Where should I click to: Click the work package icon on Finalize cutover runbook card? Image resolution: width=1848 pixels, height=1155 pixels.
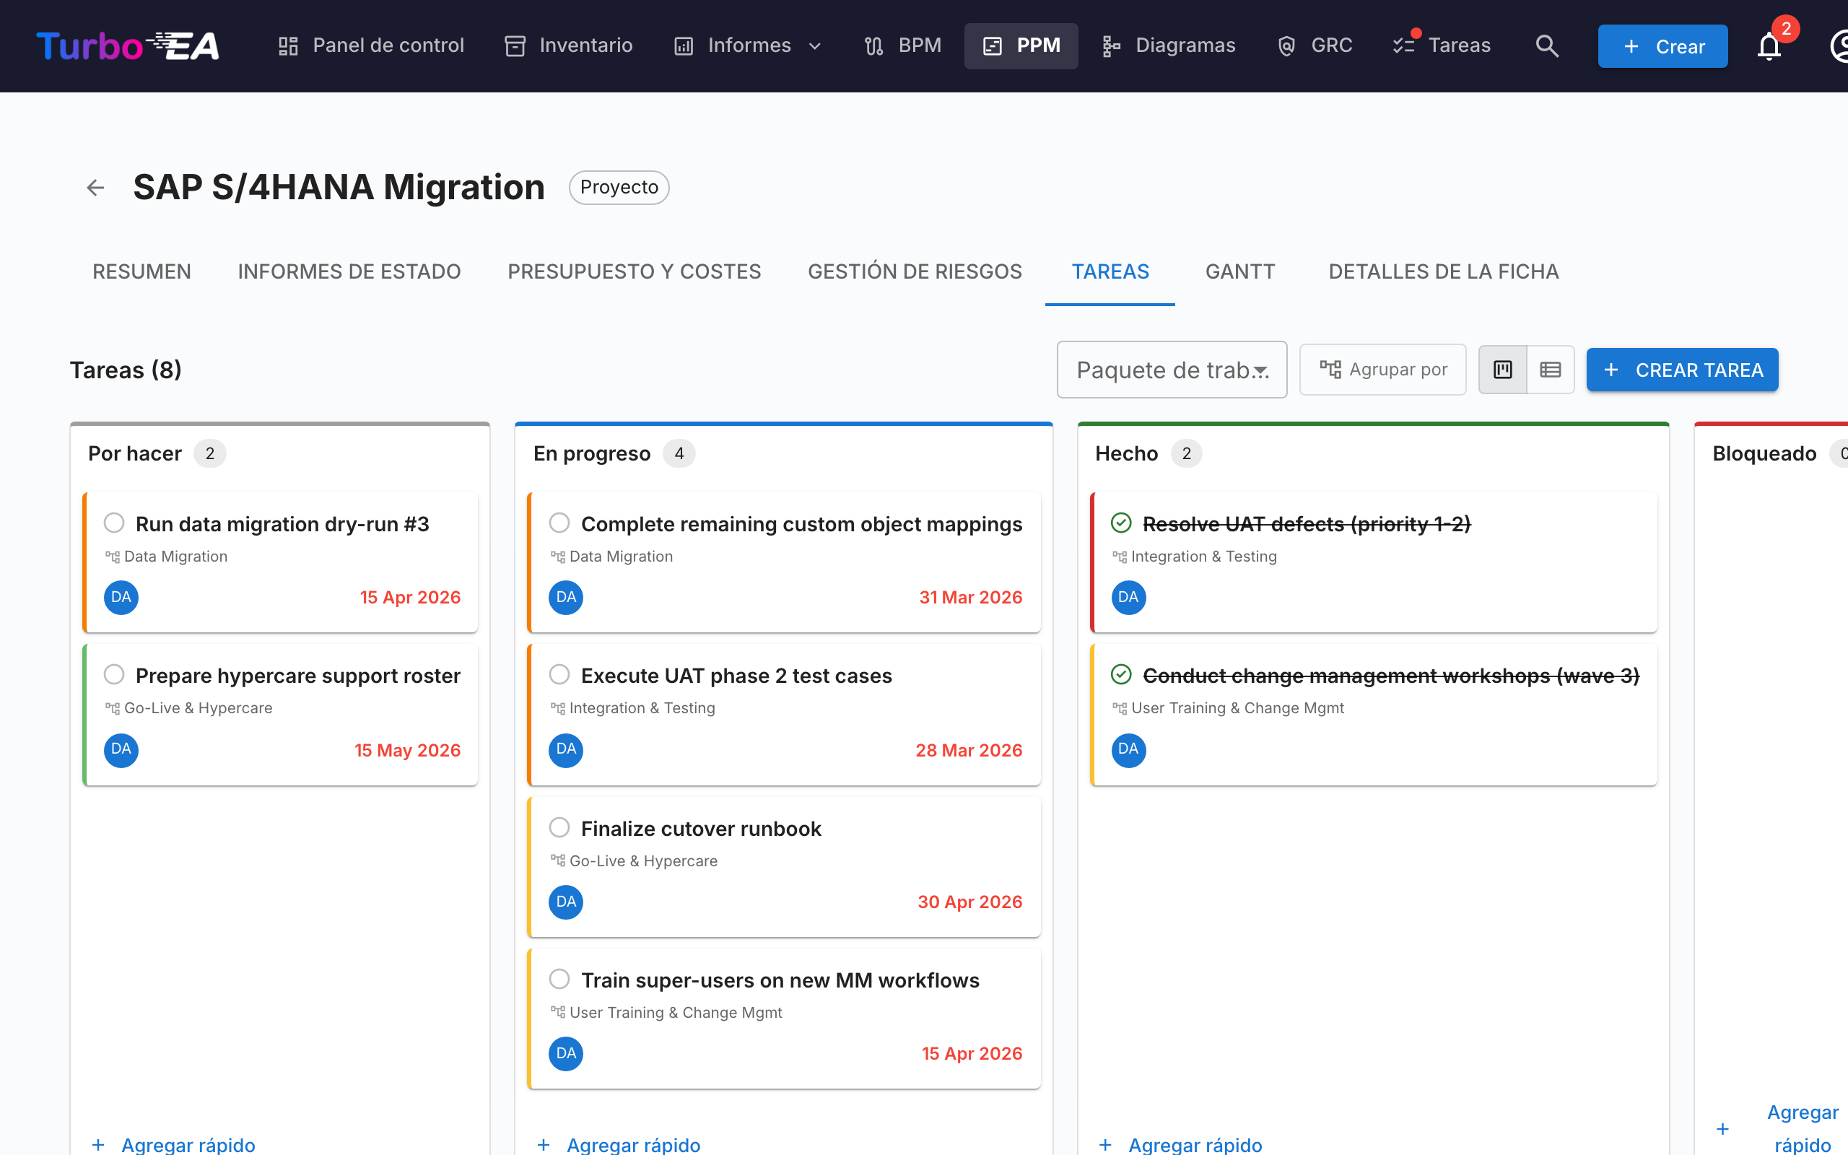[x=557, y=861]
